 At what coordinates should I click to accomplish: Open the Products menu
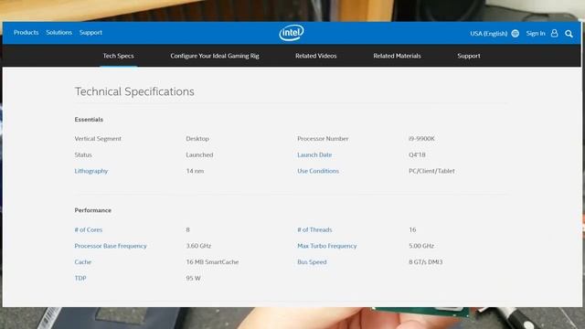pos(27,33)
